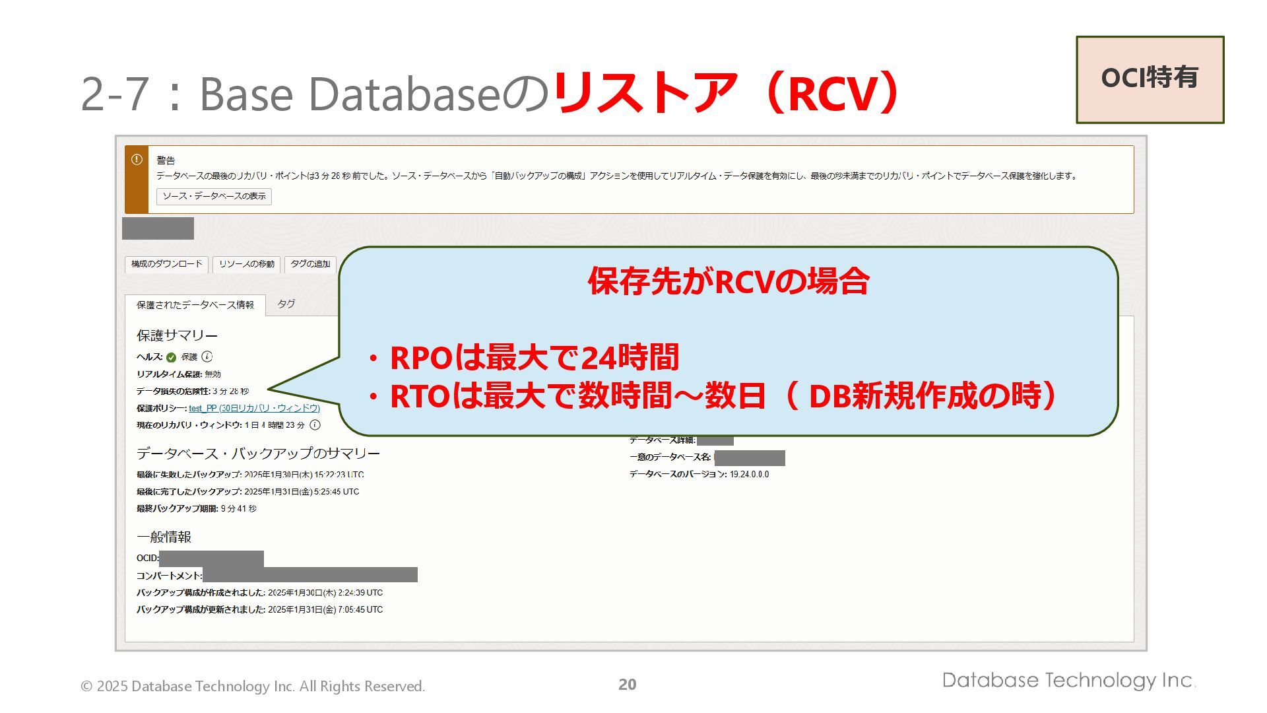
Task: Click the green health check icon
Action: tap(172, 357)
